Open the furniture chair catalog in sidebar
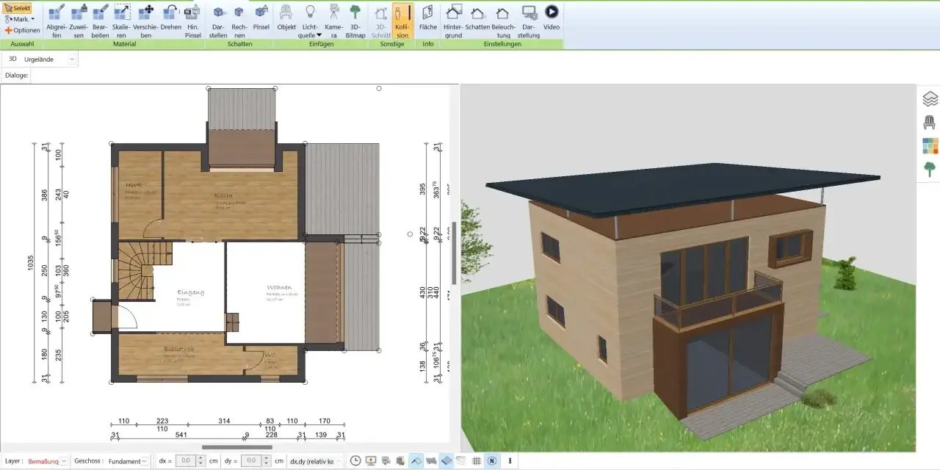The image size is (940, 470). [x=930, y=122]
